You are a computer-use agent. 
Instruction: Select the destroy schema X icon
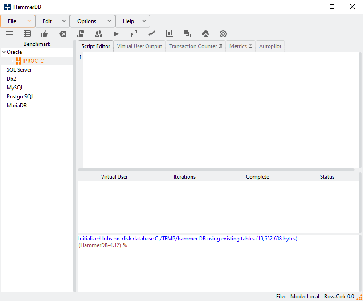62,33
